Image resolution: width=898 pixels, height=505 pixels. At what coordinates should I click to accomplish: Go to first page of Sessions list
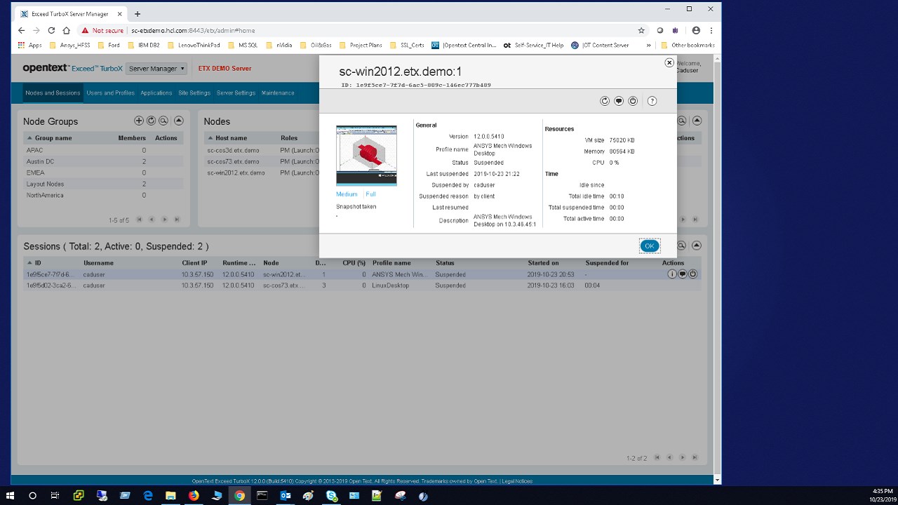pos(657,457)
